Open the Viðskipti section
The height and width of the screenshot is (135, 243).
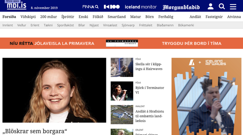point(28,17)
